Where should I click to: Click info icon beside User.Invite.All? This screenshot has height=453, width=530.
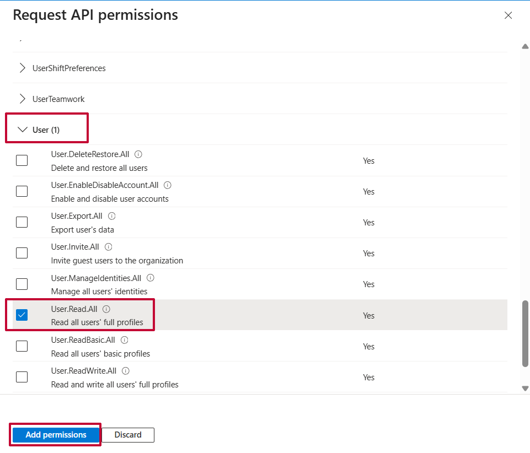[109, 247]
